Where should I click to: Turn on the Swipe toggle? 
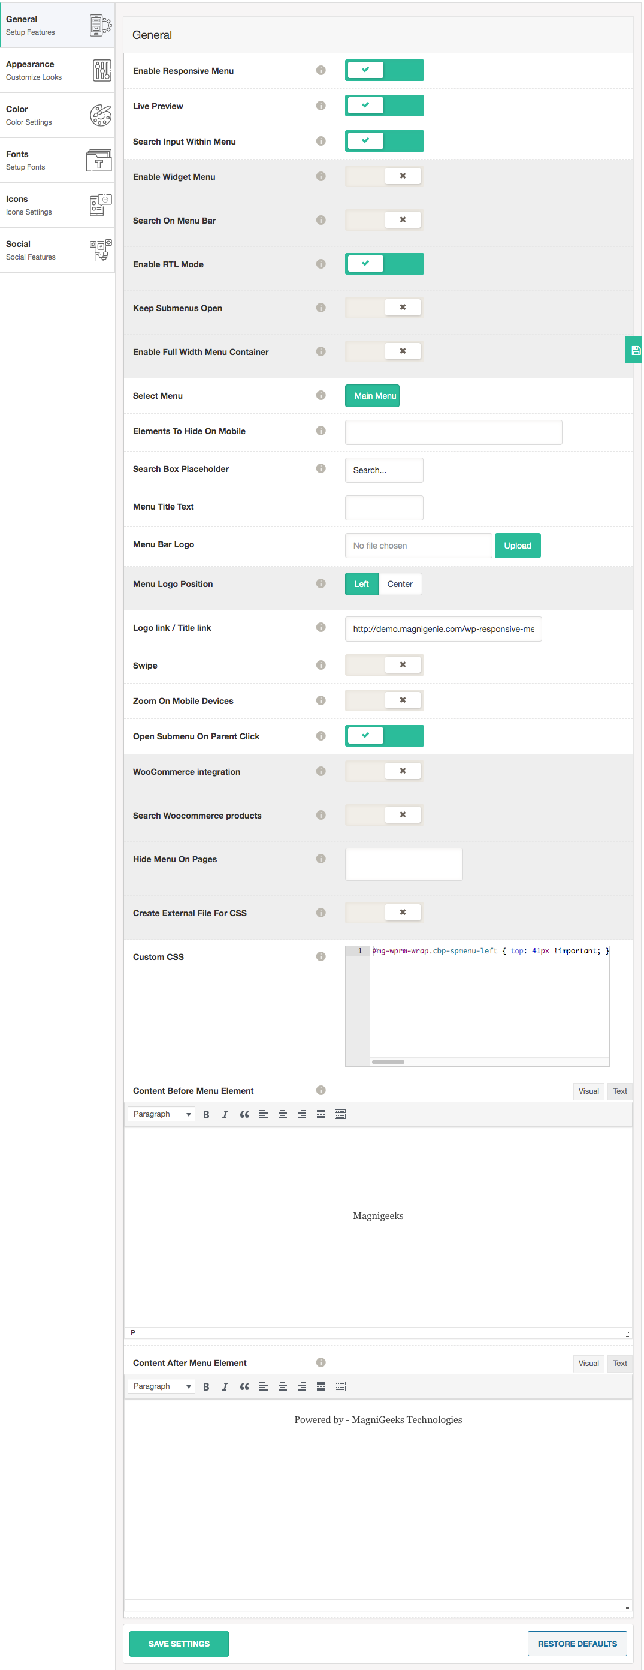[x=384, y=664]
